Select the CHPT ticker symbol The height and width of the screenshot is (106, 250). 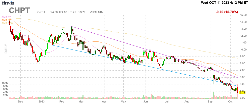pyautogui.click(x=19, y=11)
